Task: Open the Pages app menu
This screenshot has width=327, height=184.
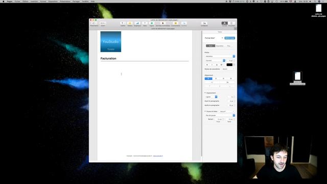Action: [x=10, y=1]
